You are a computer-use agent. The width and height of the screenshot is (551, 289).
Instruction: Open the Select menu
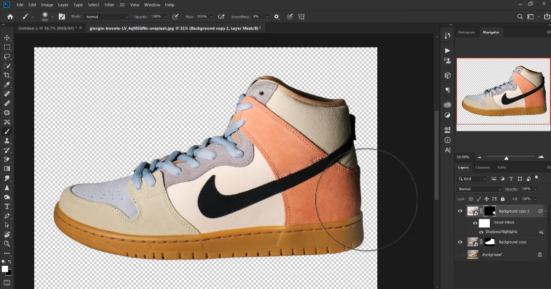(x=93, y=5)
